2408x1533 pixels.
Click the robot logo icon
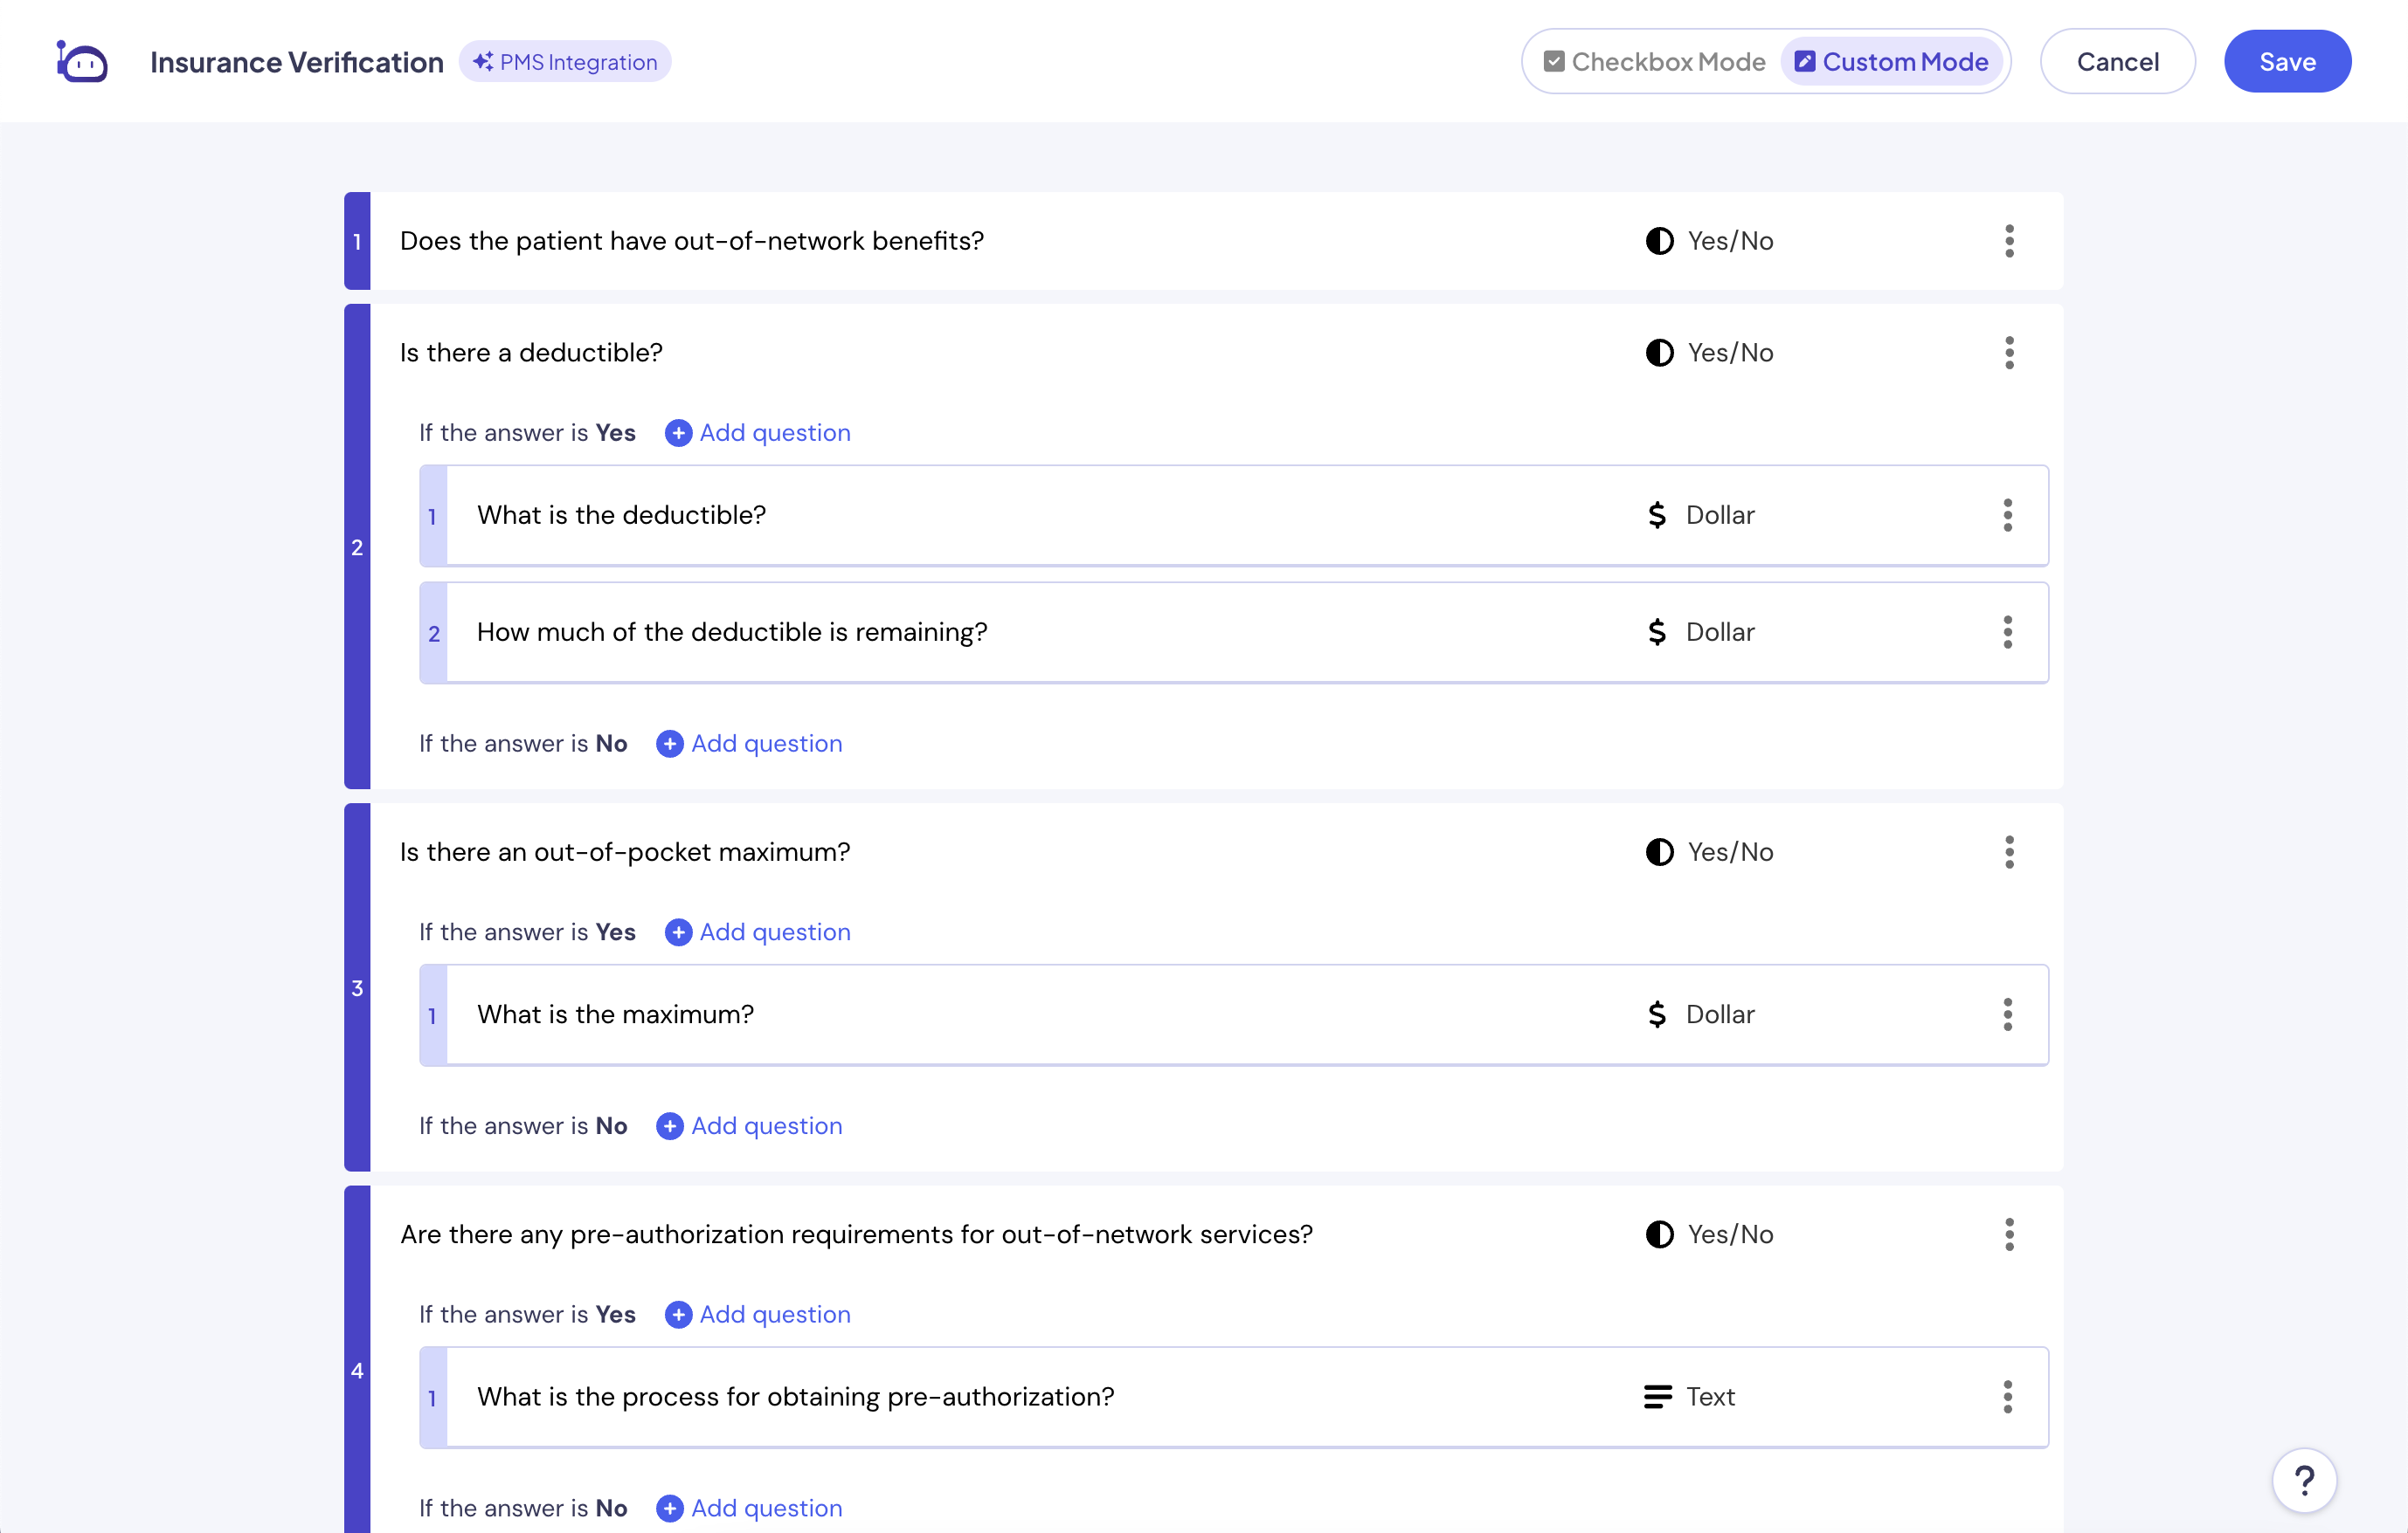[82, 62]
